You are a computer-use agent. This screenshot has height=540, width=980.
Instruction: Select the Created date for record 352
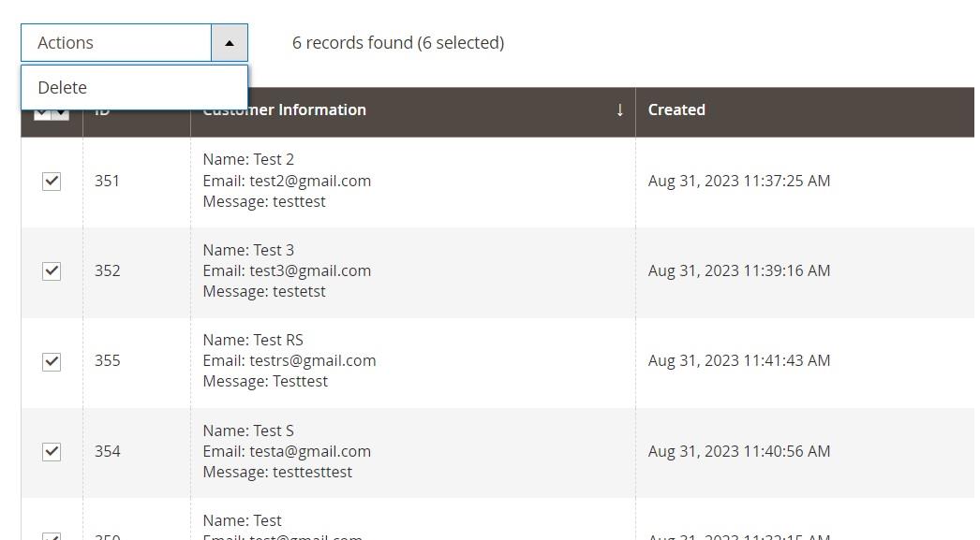pyautogui.click(x=738, y=271)
